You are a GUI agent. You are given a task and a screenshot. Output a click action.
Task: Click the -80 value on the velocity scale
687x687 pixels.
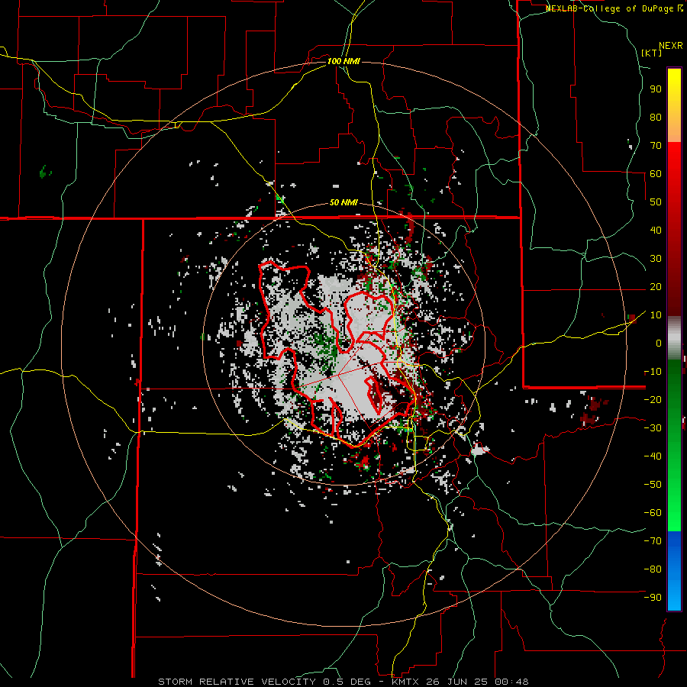(x=653, y=569)
